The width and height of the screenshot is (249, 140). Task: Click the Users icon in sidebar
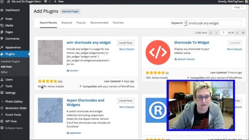2,79
